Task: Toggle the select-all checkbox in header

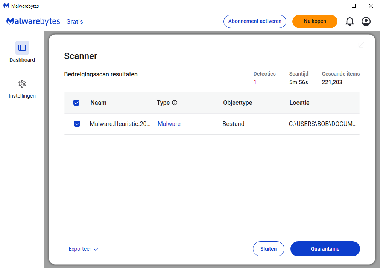Action: click(76, 103)
